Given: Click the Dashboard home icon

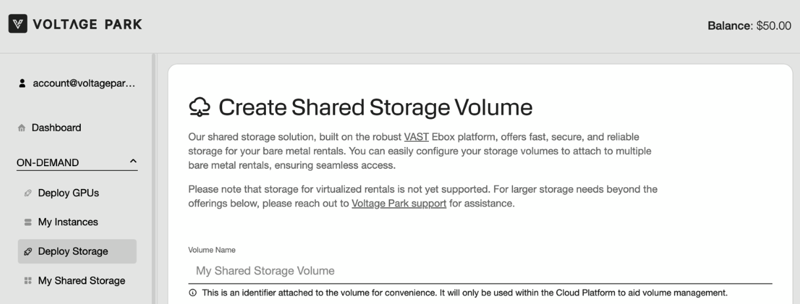Looking at the screenshot, I should pos(22,128).
